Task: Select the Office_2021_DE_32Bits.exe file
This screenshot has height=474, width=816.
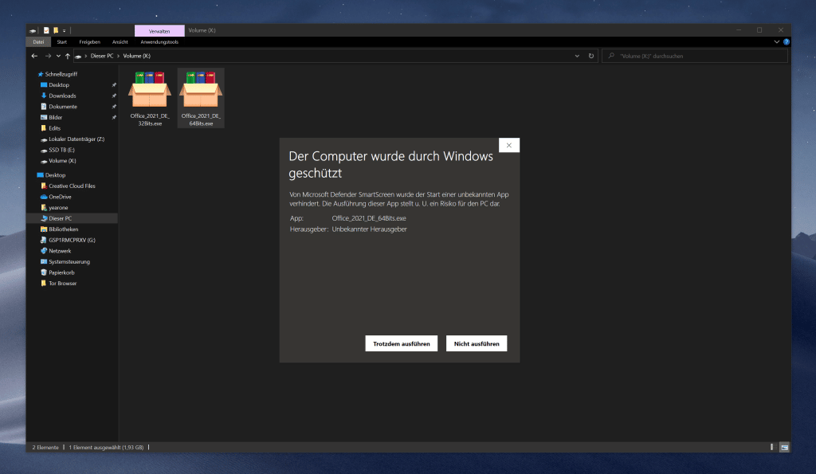Action: 150,98
